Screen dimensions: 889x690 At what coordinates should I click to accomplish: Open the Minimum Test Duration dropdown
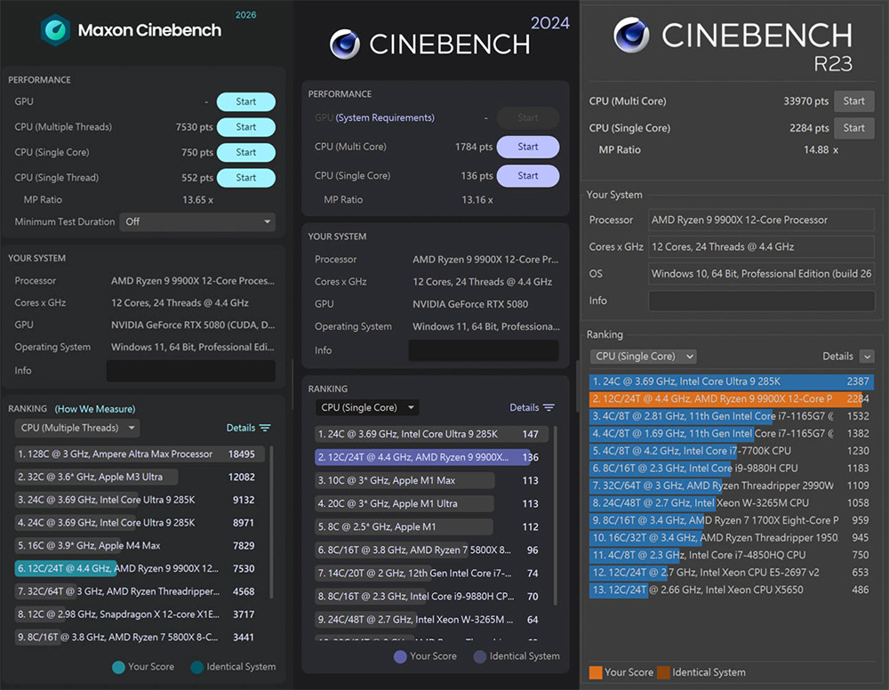(x=197, y=221)
